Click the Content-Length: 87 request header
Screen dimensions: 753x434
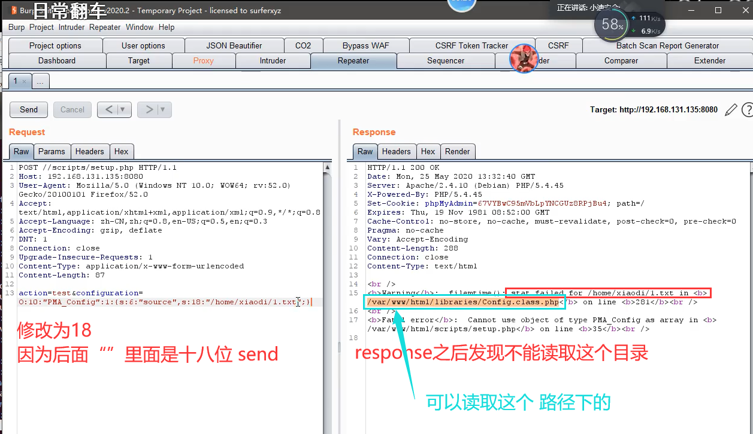point(62,275)
